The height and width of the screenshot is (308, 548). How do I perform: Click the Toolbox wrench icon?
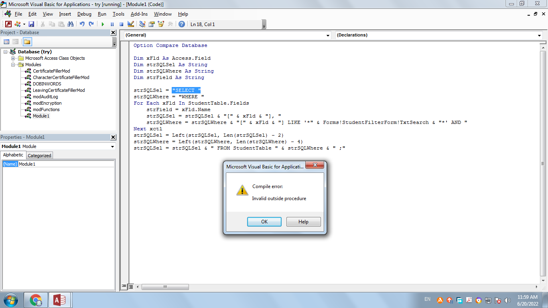(x=170, y=24)
